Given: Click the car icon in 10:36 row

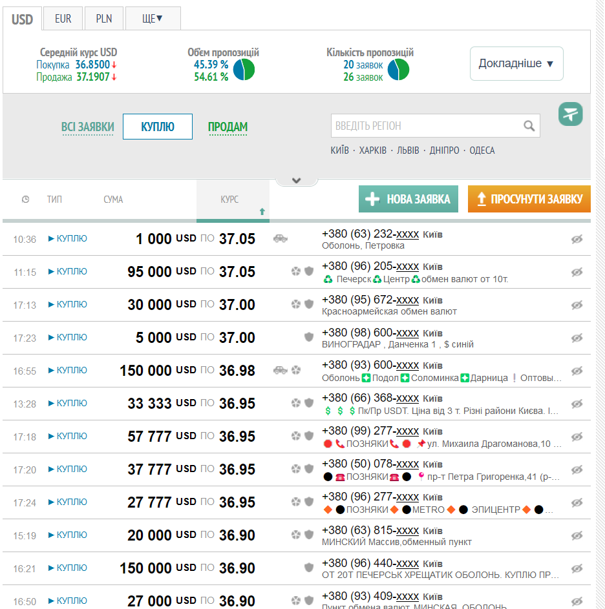Looking at the screenshot, I should coord(280,238).
